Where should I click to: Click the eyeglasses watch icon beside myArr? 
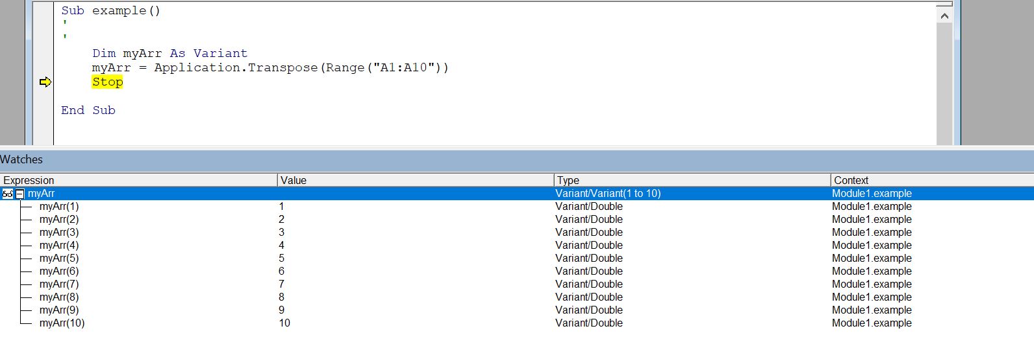(x=7, y=194)
